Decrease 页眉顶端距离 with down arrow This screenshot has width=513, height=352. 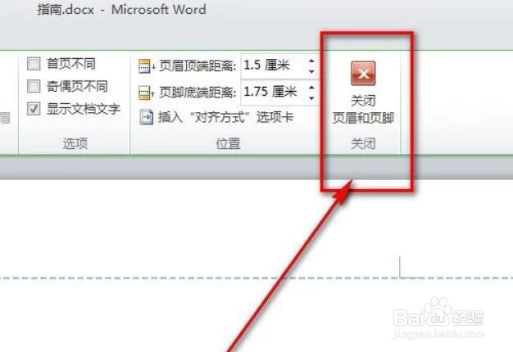point(311,71)
